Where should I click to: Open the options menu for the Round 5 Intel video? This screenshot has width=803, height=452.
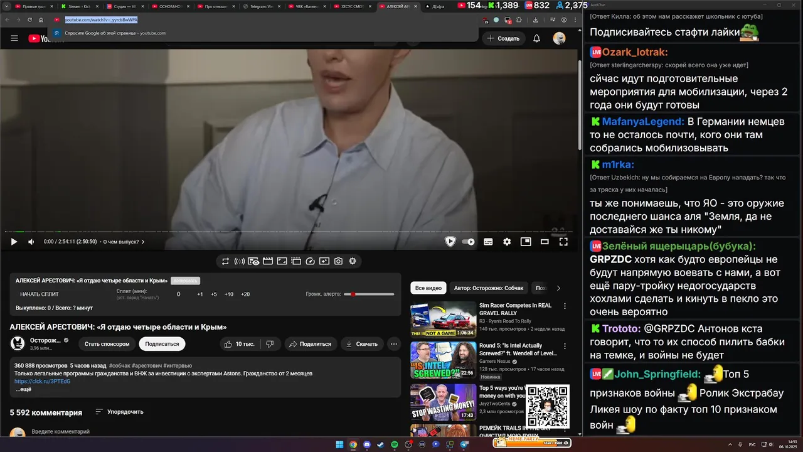565,347
